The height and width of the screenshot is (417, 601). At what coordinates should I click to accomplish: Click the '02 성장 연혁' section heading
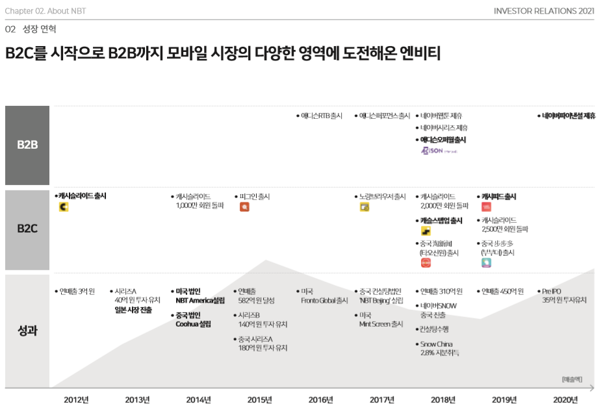click(x=31, y=29)
